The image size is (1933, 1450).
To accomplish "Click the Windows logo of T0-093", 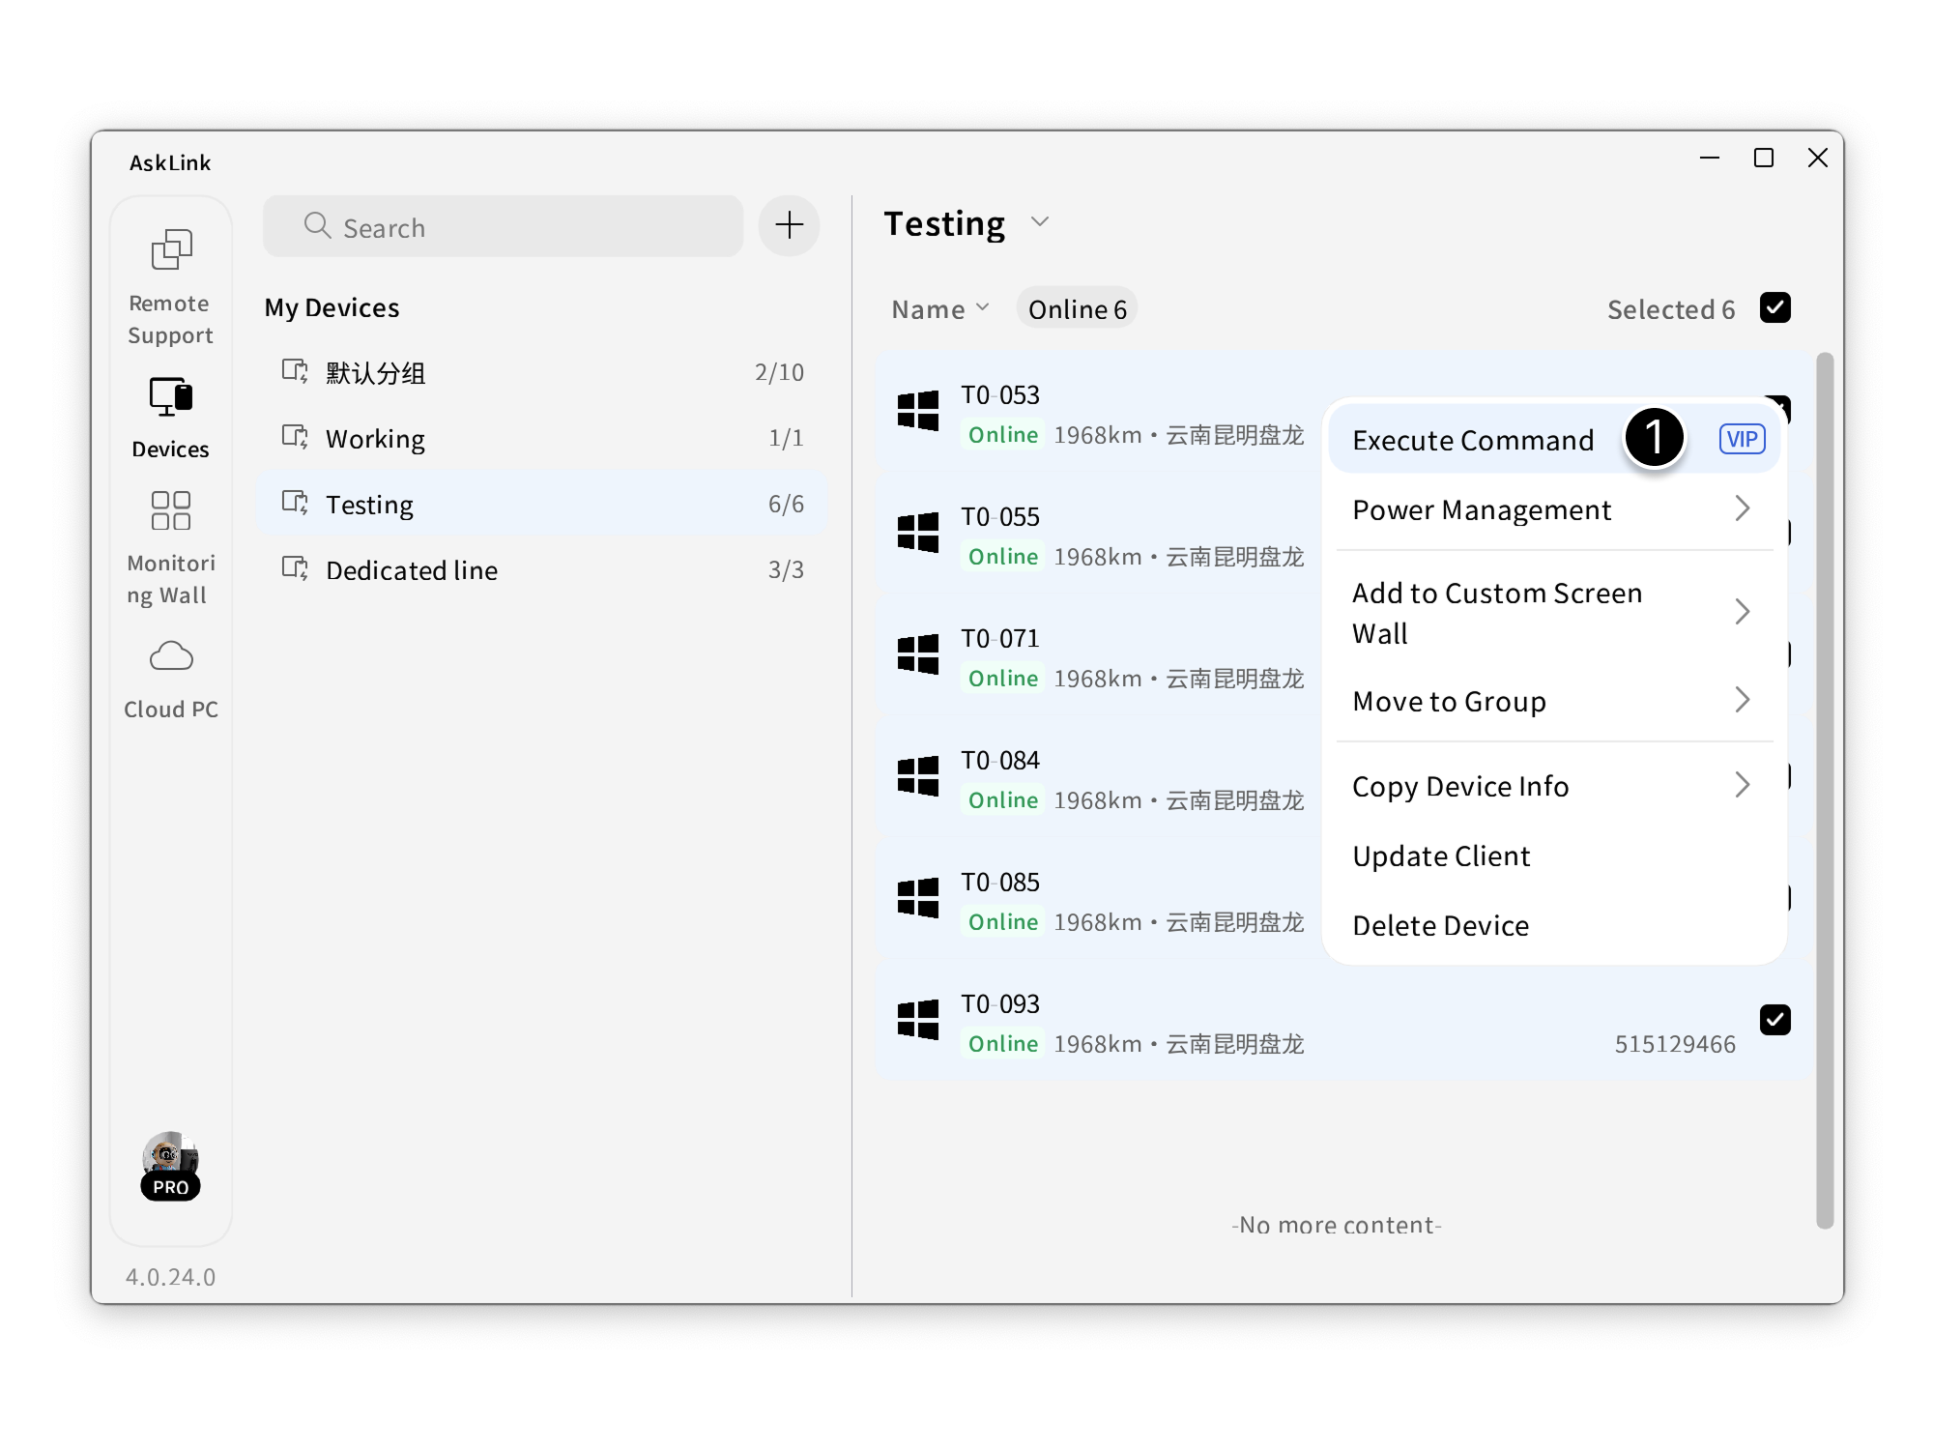I will [x=917, y=1020].
